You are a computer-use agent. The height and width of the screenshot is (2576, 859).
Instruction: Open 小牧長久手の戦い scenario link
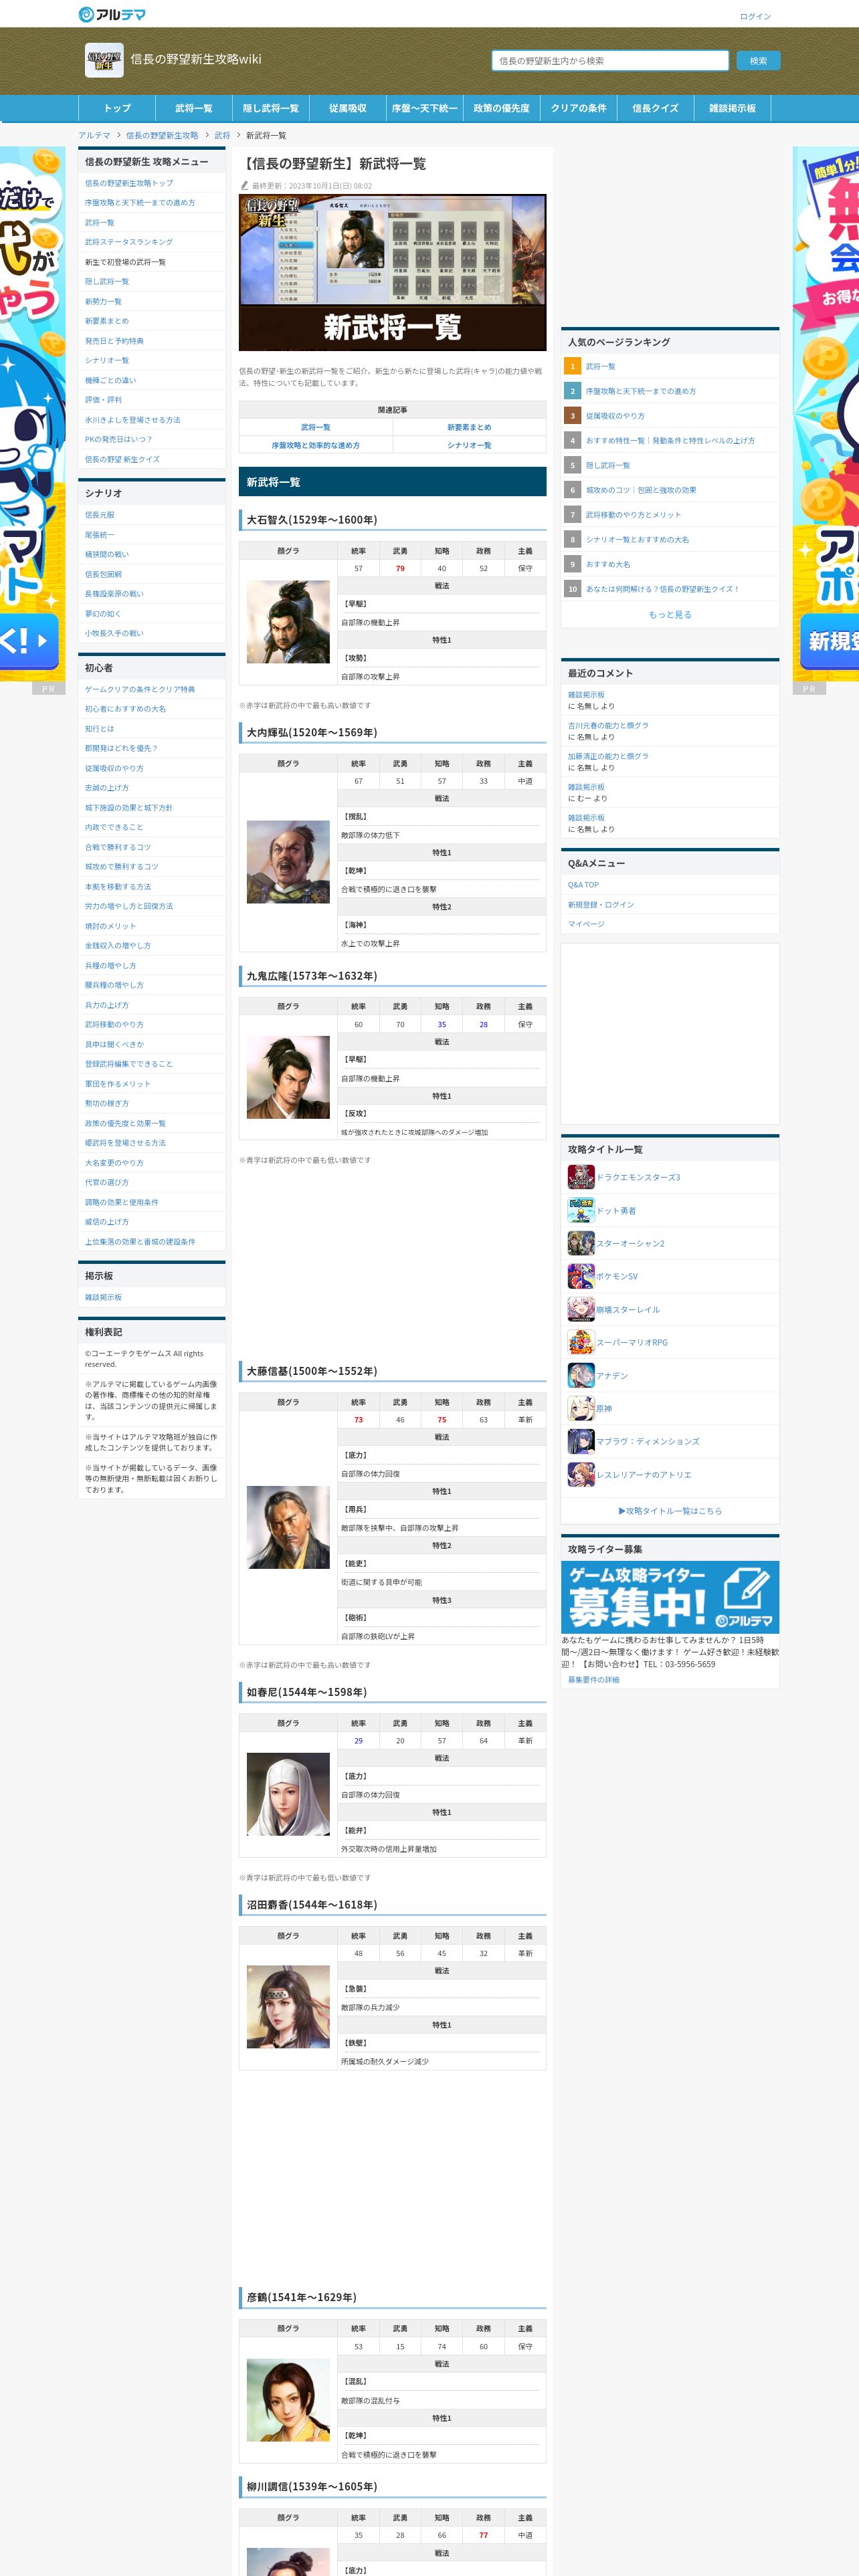(x=115, y=633)
